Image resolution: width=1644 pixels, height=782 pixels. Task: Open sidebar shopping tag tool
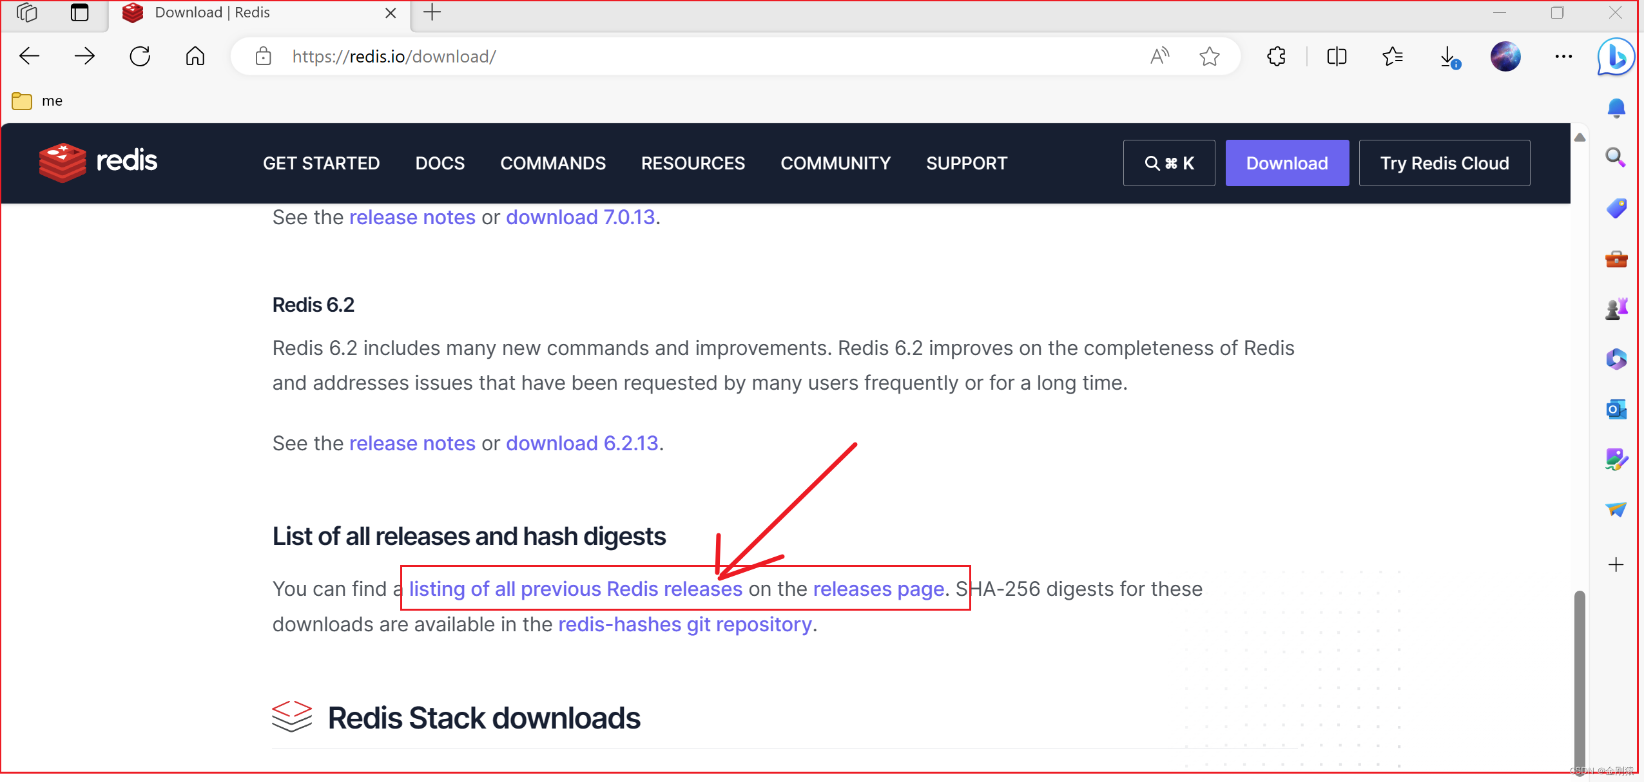click(x=1616, y=208)
